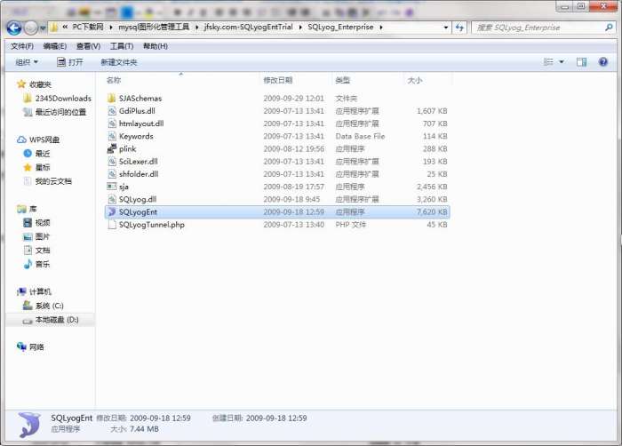This screenshot has width=622, height=446.
Task: Expand arrow after SQLyog_Enterprise breadcrumb
Action: (381, 28)
